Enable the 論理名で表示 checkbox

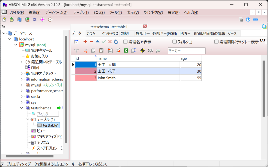(125, 42)
